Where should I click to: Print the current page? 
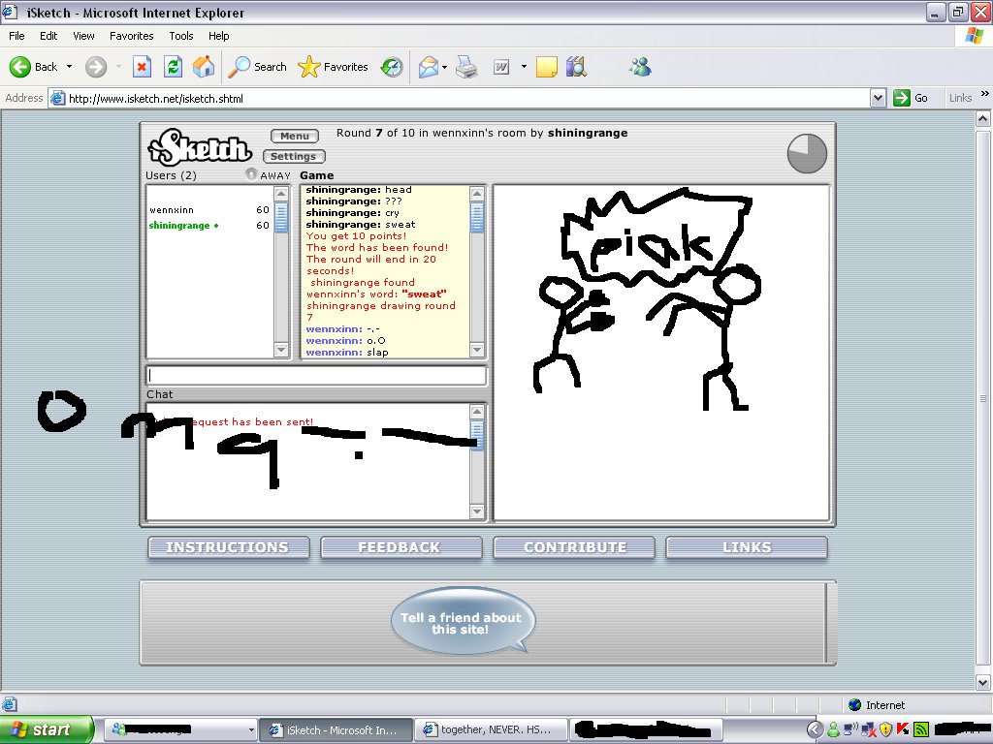466,67
